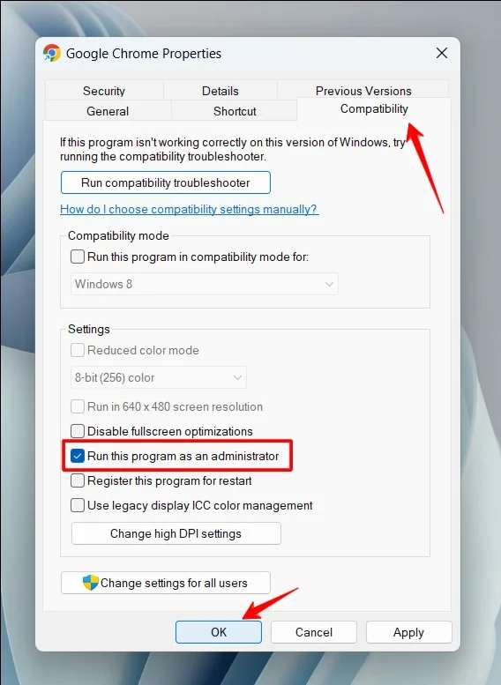Screen dimensions: 501x685
Task: Close the Properties dialog with the X
Action: [442, 53]
